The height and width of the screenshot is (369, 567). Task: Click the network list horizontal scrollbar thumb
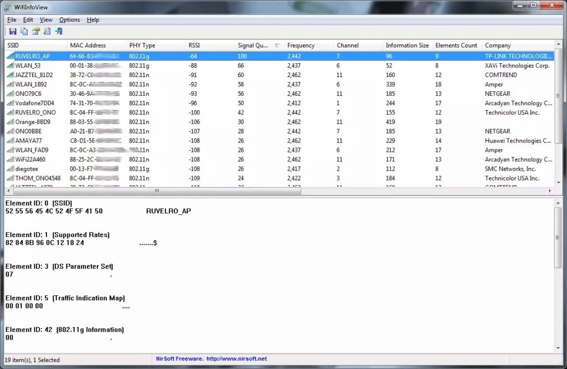[157, 191]
